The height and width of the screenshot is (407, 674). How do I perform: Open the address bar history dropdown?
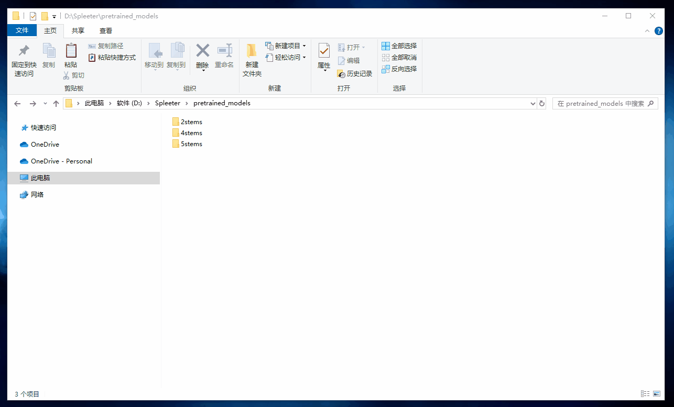tap(534, 104)
